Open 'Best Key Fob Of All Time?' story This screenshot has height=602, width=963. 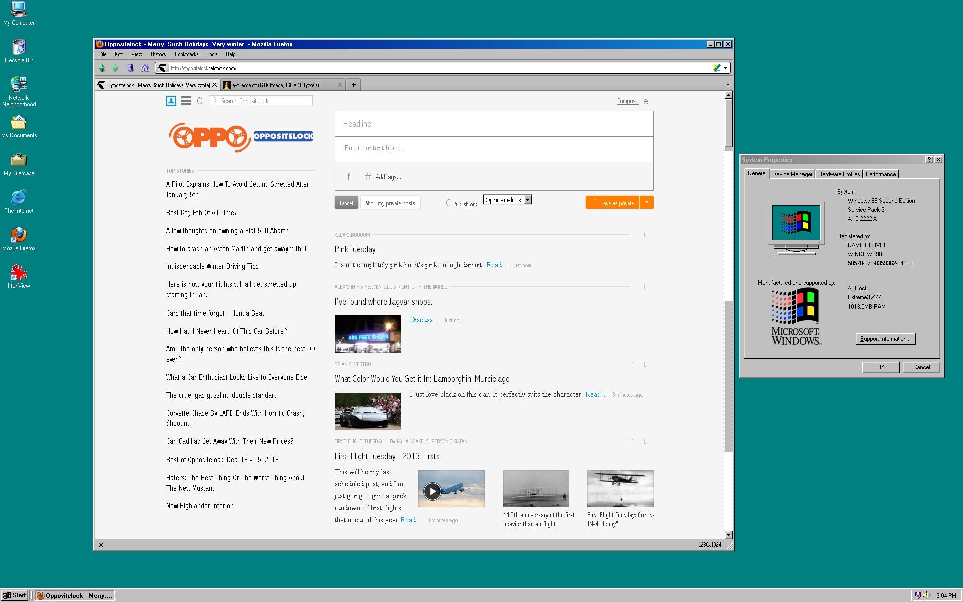[x=202, y=213]
